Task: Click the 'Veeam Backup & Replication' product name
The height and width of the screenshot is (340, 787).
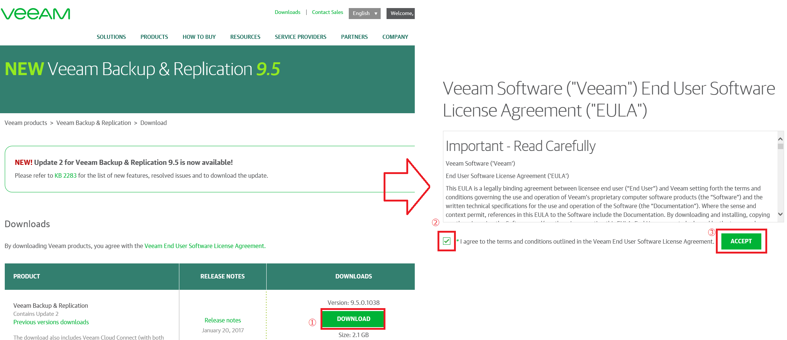Action: 51,306
